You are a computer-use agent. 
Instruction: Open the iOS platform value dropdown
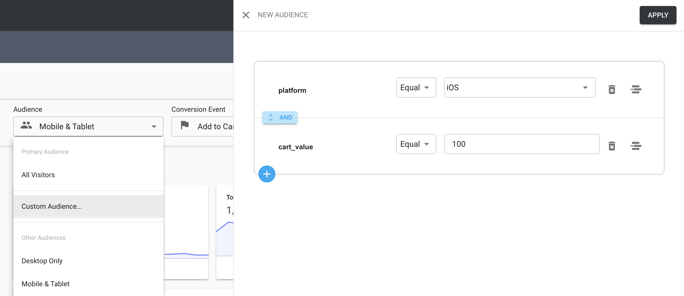[520, 87]
